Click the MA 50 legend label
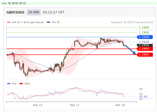The height and width of the screenshot is (112, 157). (56, 22)
